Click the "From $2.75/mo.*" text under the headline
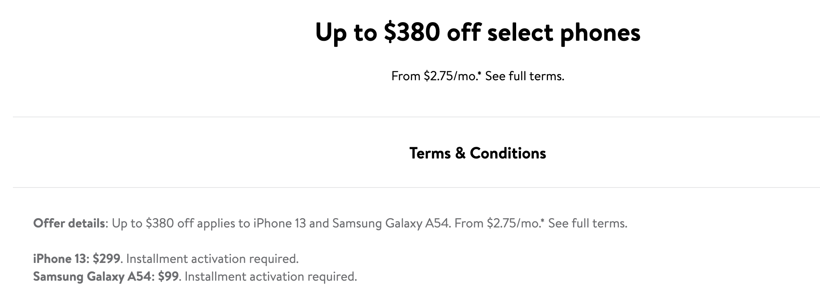820x296 pixels. tap(437, 76)
